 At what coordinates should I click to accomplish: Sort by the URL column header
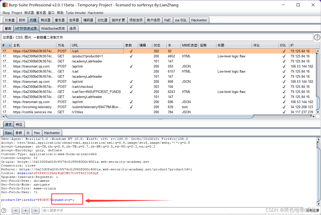[97, 45]
